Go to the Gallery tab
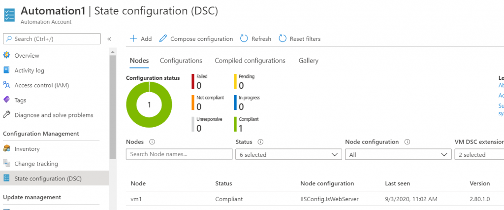 click(308, 61)
